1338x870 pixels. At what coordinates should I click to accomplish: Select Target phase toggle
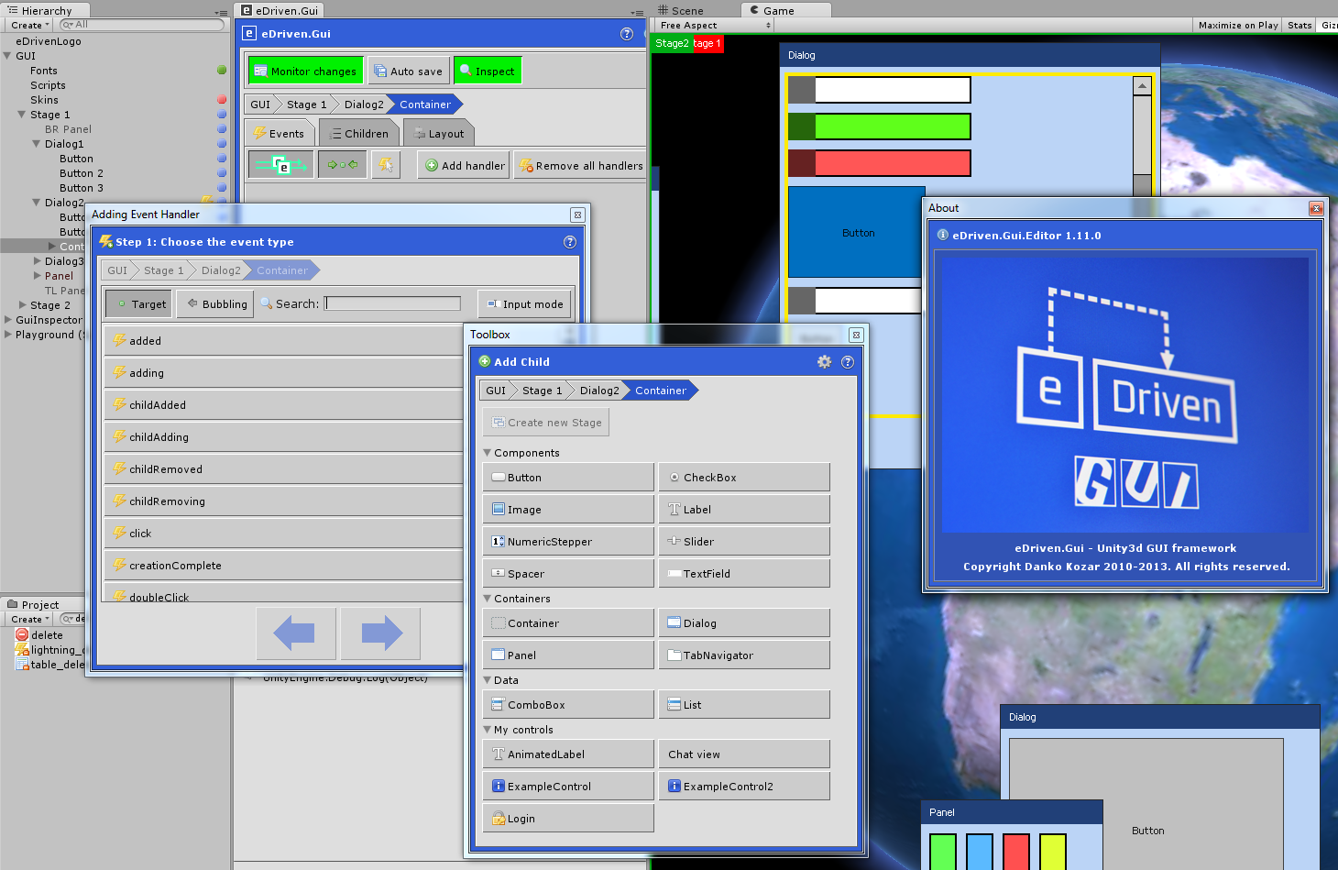[x=138, y=303]
